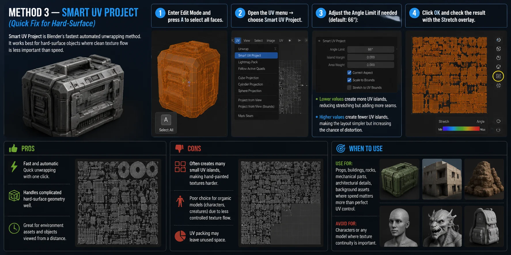Click the clock icon beside Great for environment
Viewport: 511px width, 255px height.
coord(14,228)
